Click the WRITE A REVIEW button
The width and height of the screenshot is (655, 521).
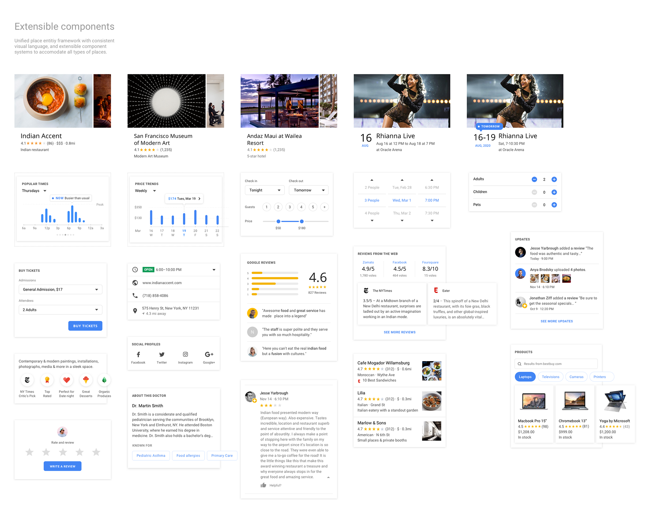click(62, 466)
